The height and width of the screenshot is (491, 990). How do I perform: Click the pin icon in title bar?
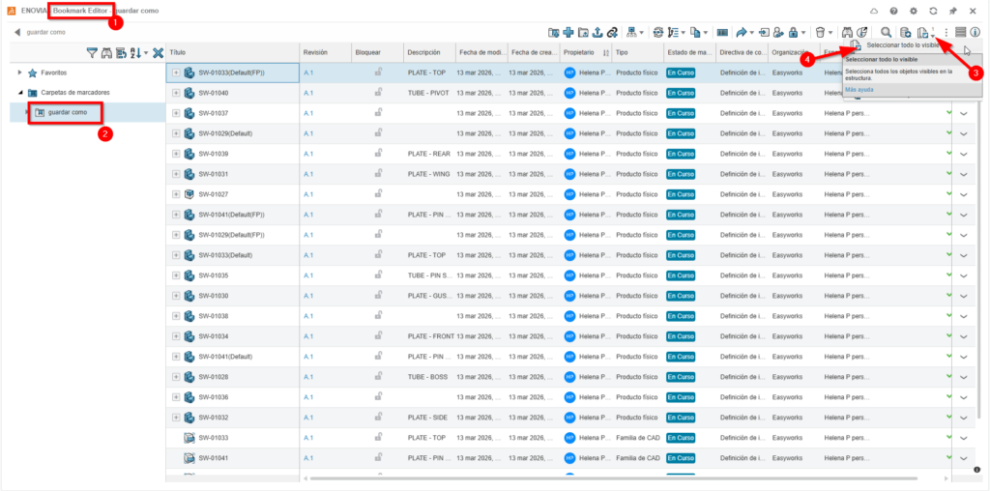952,11
